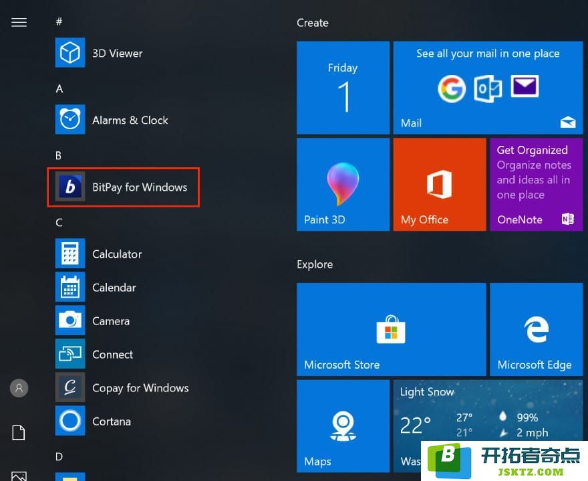Image resolution: width=588 pixels, height=481 pixels.
Task: Click the user account icon in sidebar
Action: [19, 388]
